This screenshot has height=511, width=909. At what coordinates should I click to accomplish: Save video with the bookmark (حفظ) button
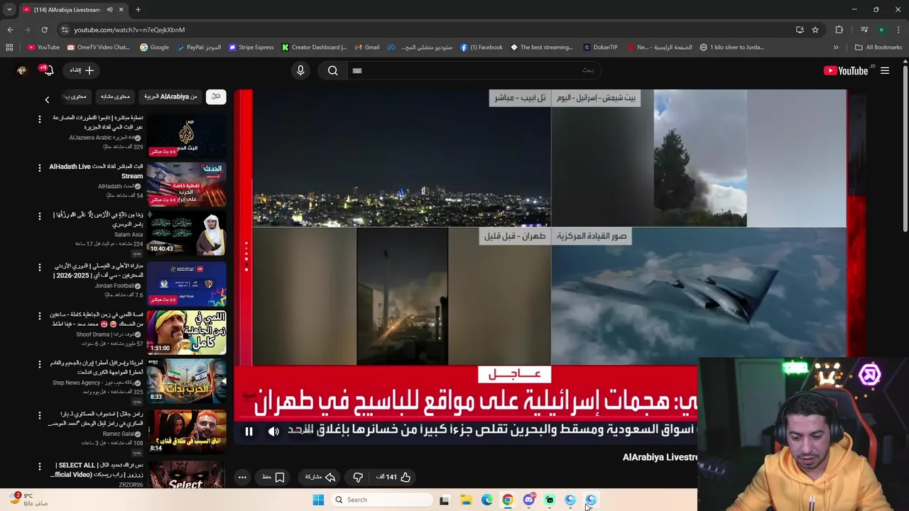coord(273,477)
